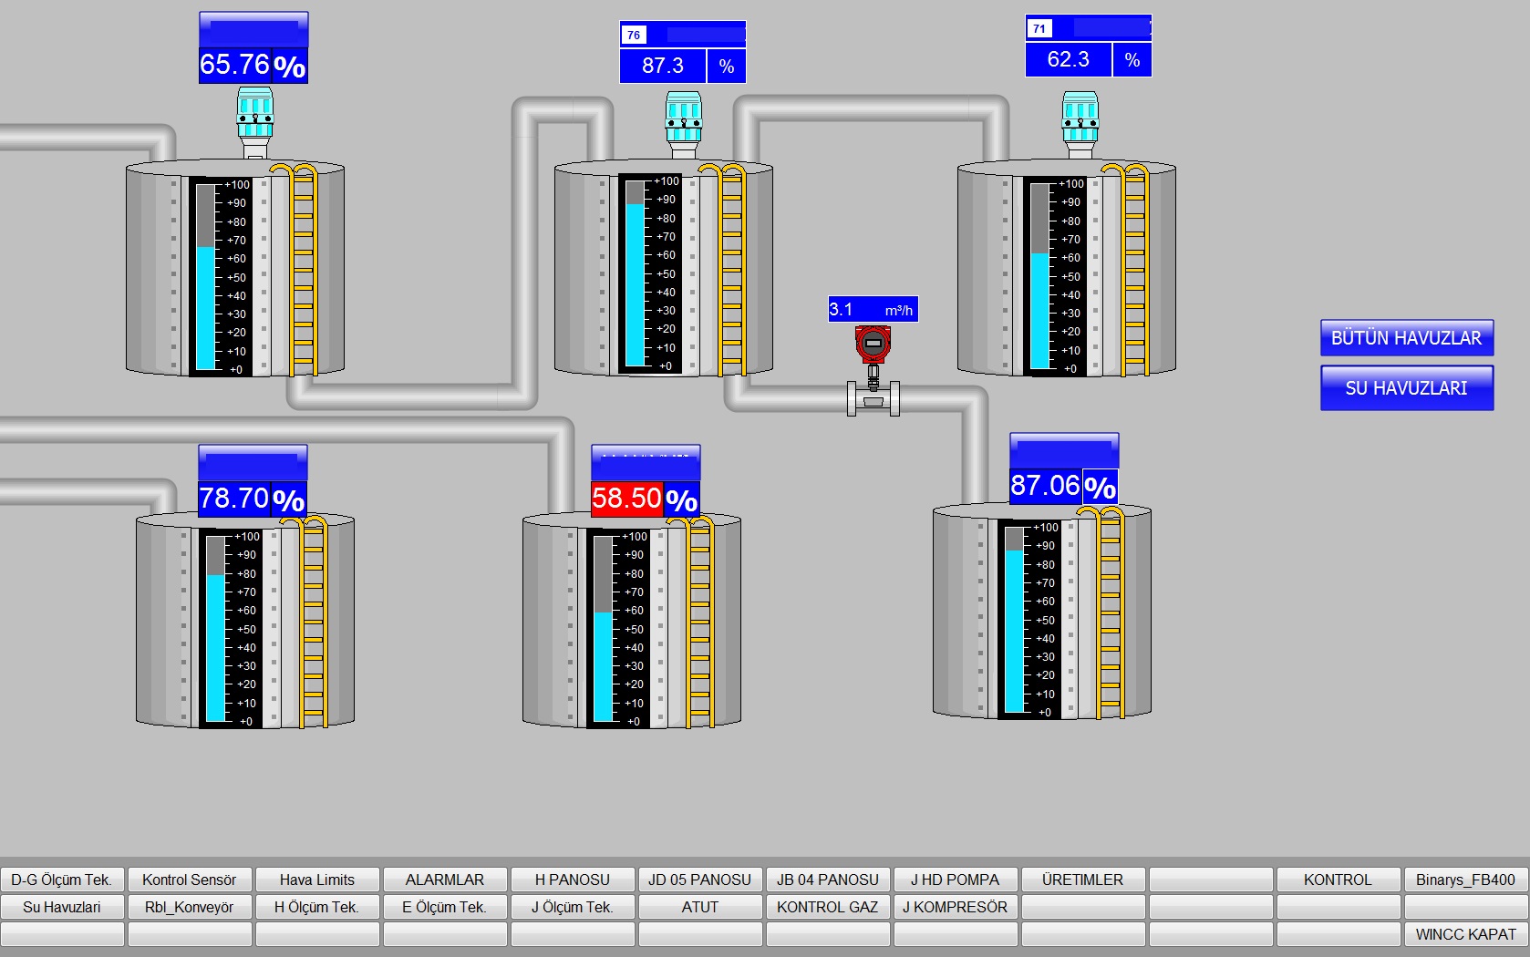1530x957 pixels.
Task: Click the 3.1 m³/h flow reading
Action: click(x=872, y=310)
